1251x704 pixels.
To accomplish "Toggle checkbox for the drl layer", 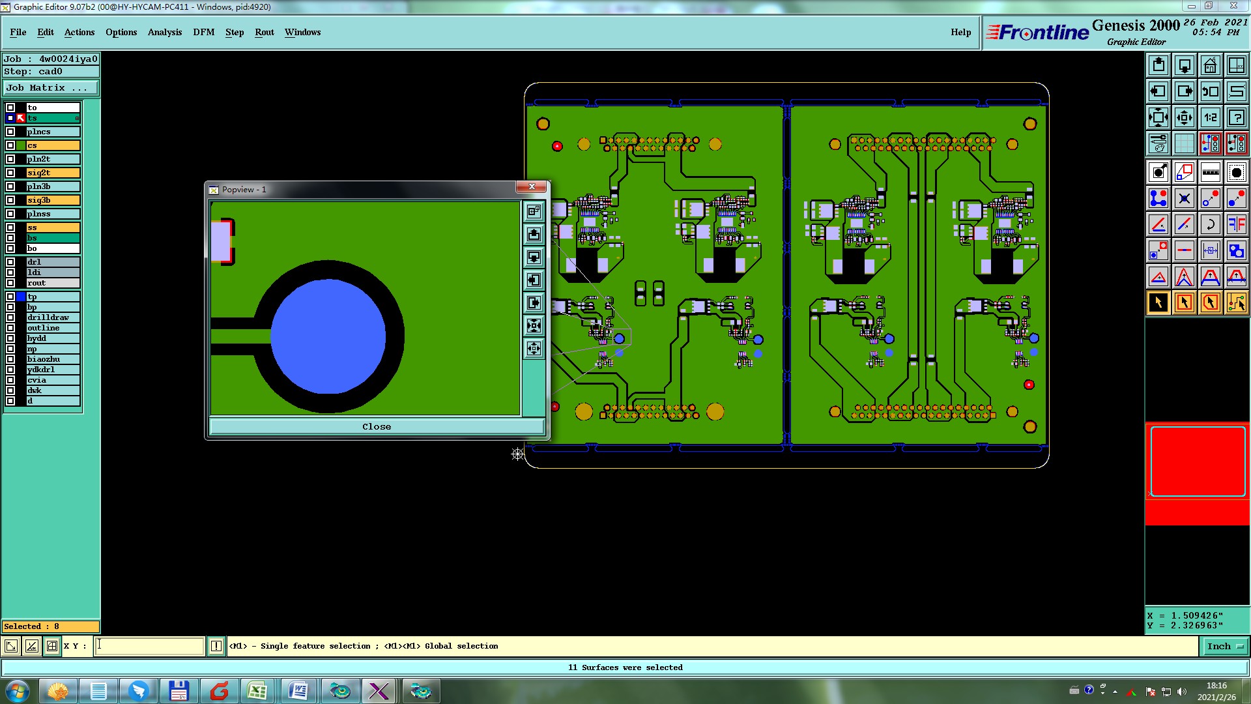I will click(10, 262).
